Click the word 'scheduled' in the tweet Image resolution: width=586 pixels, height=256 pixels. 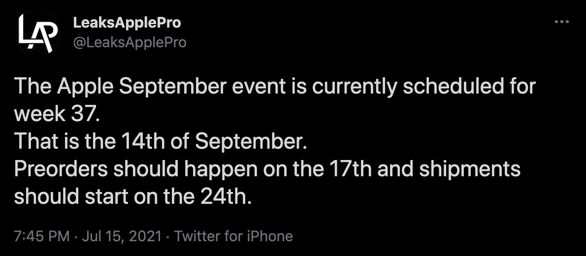(x=451, y=86)
